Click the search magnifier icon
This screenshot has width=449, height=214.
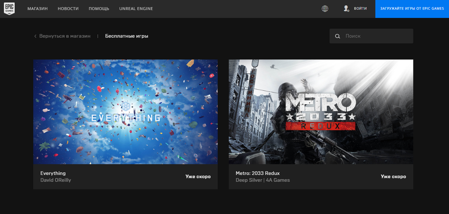[337, 36]
